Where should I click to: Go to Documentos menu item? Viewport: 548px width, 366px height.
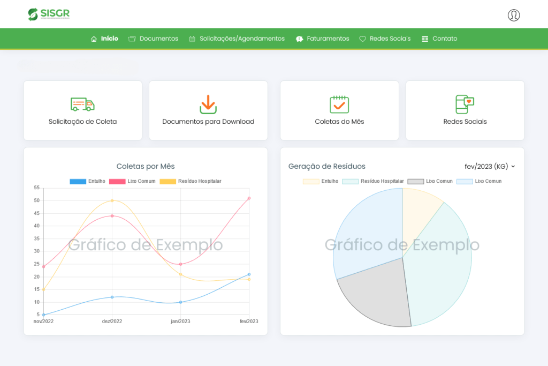click(x=153, y=39)
